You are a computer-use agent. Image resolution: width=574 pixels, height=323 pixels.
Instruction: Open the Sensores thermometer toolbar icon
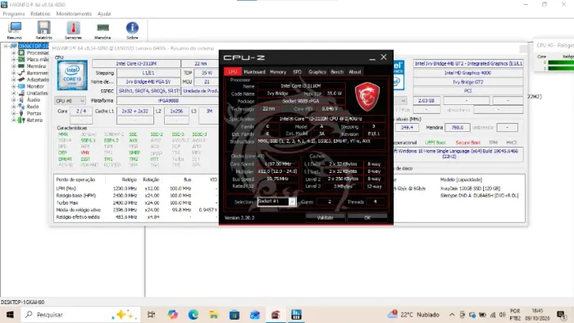pos(73,30)
